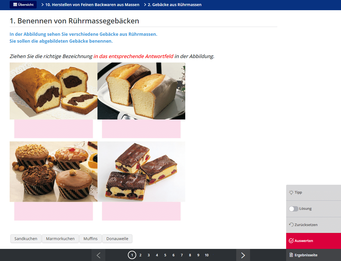Select current page 1 circle indicator

pos(132,255)
